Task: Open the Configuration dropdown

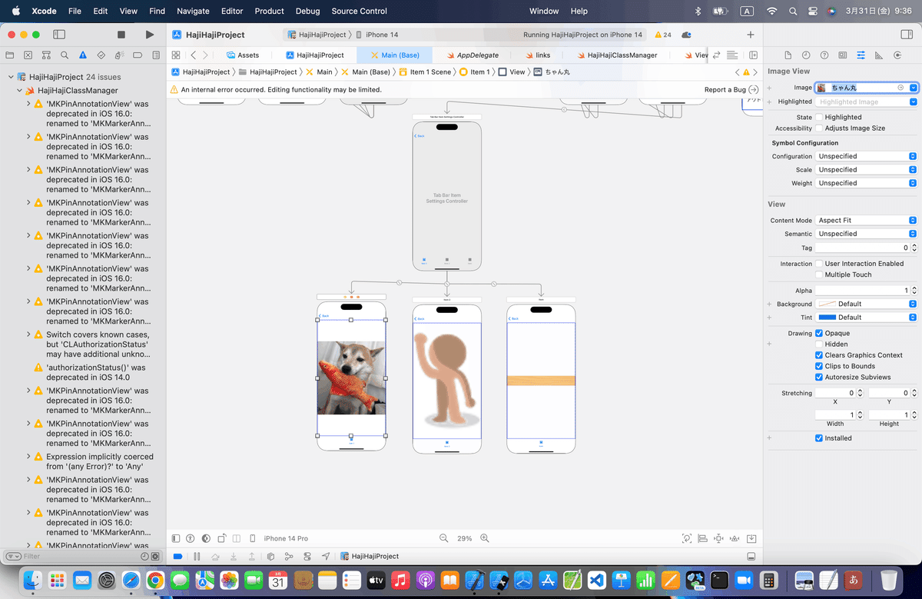Action: [866, 156]
